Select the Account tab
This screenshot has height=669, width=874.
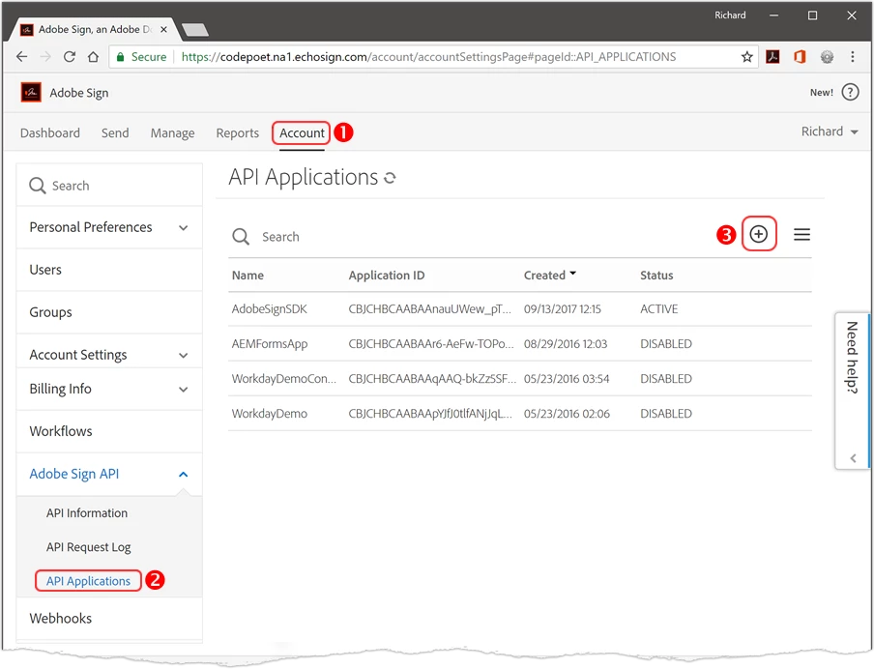click(302, 133)
